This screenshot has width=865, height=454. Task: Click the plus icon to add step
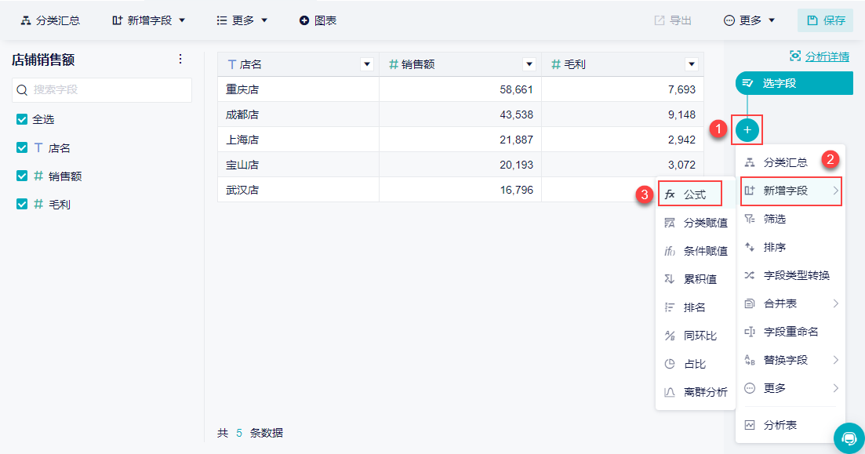click(x=747, y=129)
